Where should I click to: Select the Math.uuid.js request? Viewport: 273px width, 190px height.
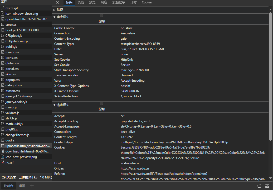(x=26, y=124)
